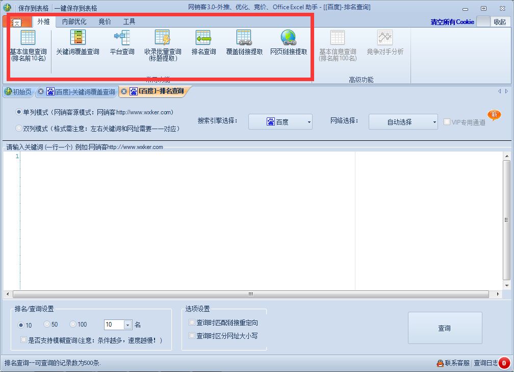Open 联系客服 in status bar

(x=453, y=363)
